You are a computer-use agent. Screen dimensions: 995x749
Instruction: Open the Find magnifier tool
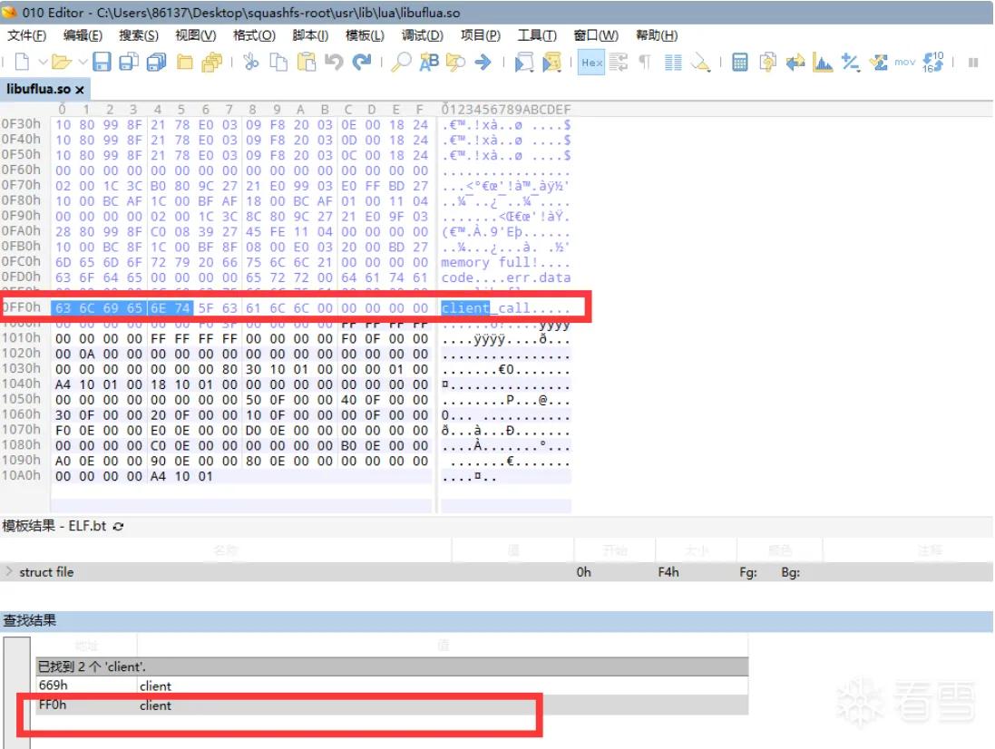(400, 62)
